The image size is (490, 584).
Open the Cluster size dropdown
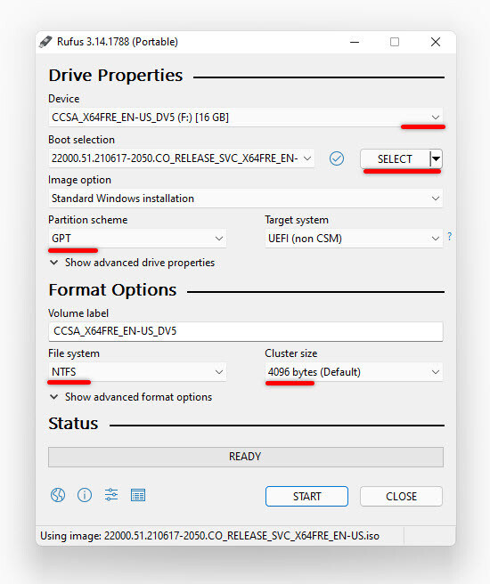pyautogui.click(x=354, y=372)
